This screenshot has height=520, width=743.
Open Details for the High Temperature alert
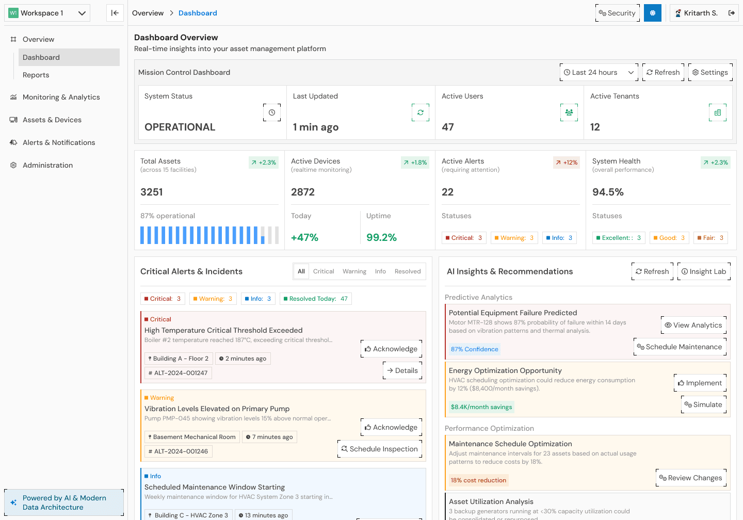point(402,370)
